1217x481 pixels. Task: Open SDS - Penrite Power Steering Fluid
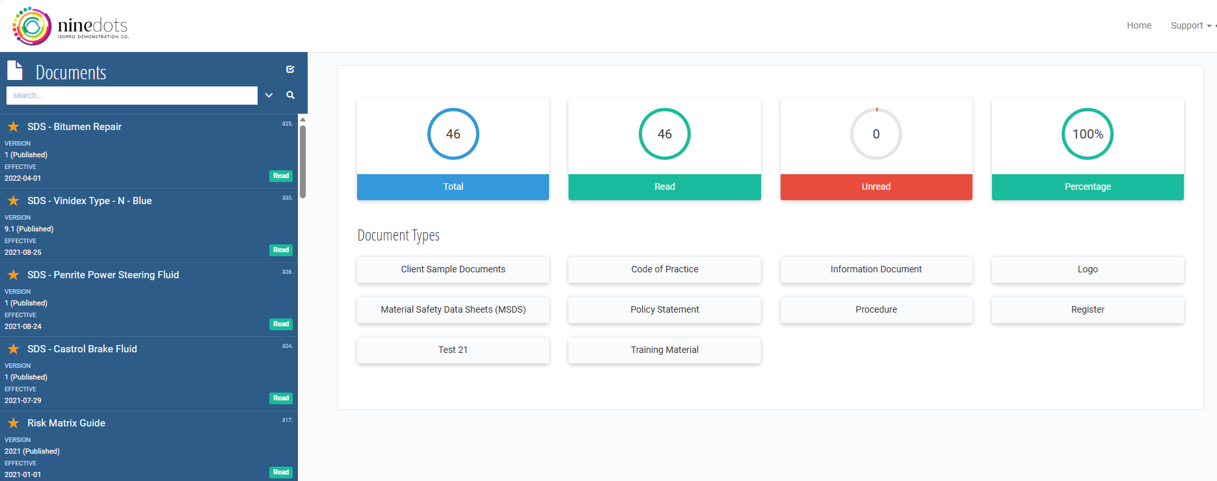pos(103,275)
